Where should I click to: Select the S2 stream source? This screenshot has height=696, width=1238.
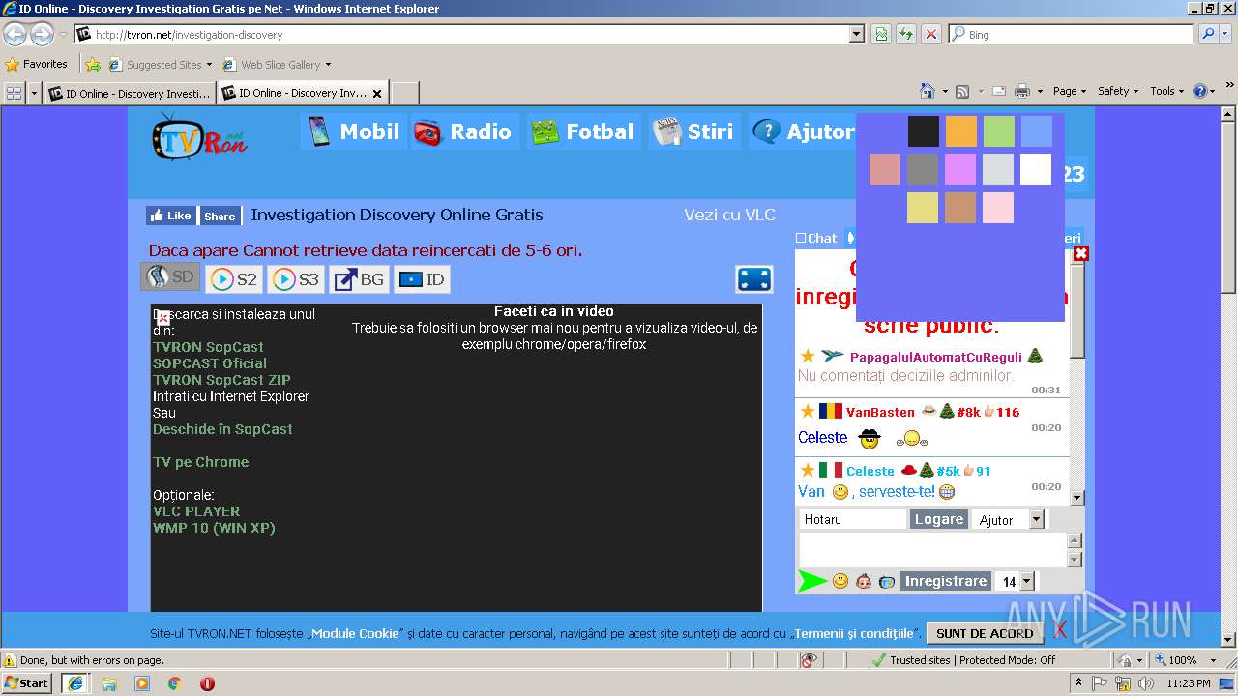point(234,279)
